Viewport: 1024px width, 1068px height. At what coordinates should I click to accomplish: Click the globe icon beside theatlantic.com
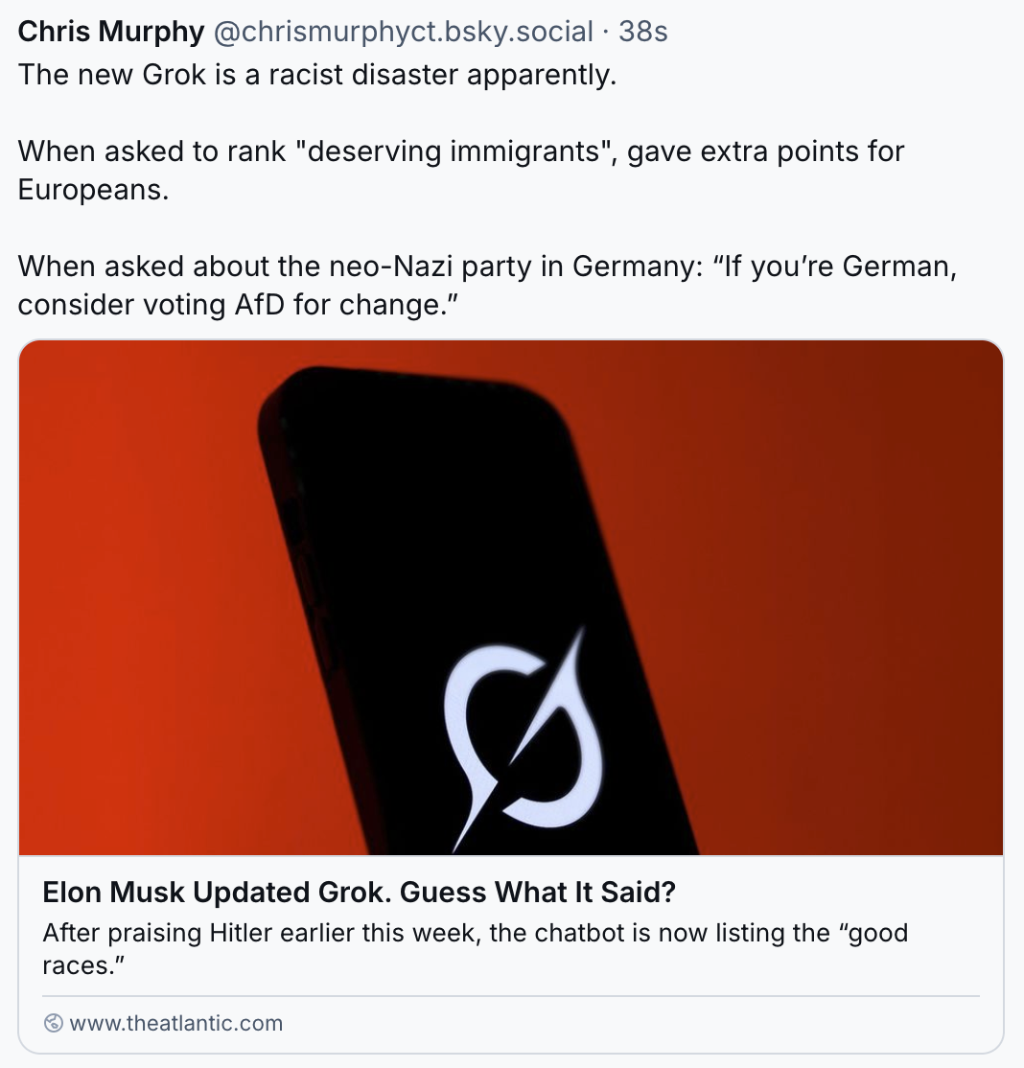(53, 1023)
